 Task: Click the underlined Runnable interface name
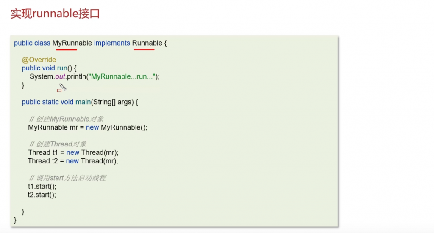pyautogui.click(x=147, y=43)
